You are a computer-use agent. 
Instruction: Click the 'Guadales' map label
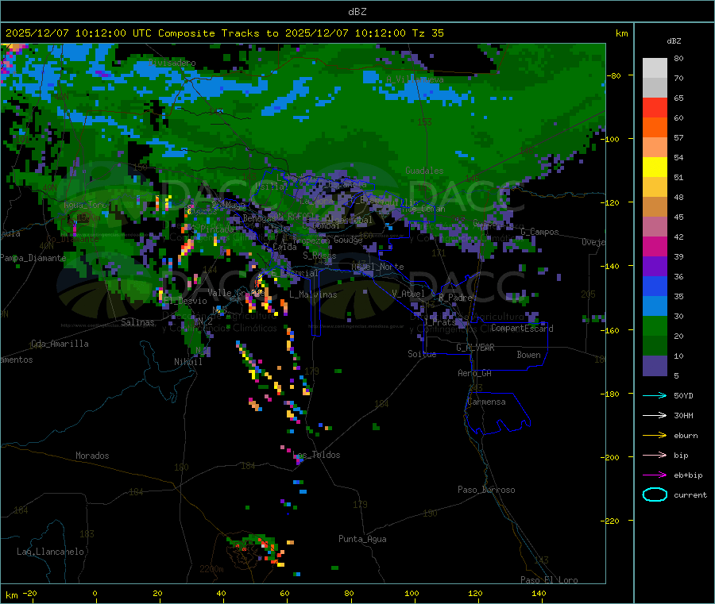pyautogui.click(x=424, y=171)
